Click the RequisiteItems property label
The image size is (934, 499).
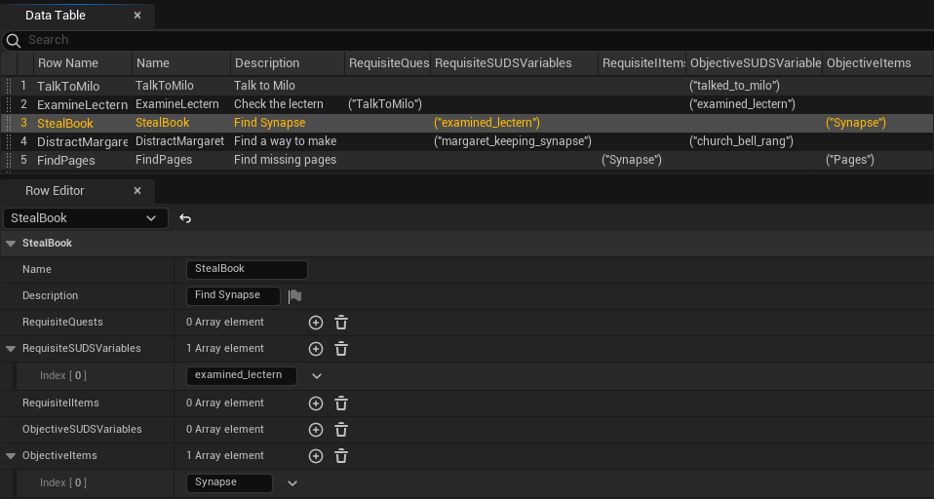pyautogui.click(x=60, y=403)
